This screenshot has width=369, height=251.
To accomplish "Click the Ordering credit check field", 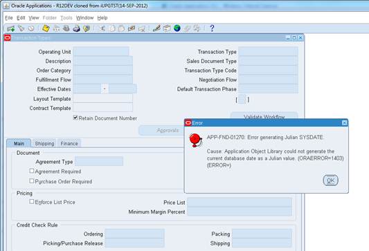I will (134, 234).
